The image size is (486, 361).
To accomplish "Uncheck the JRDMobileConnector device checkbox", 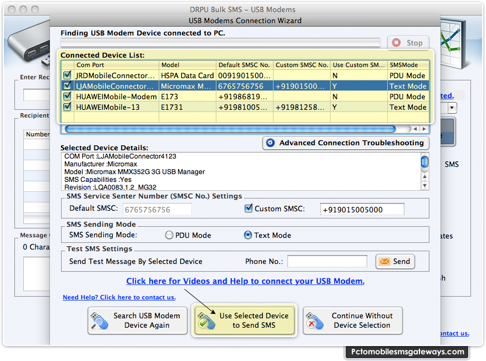I will [x=67, y=75].
